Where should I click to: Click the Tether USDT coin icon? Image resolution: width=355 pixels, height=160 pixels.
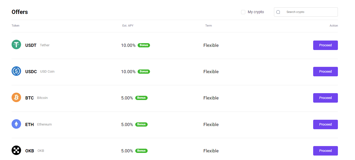pos(16,44)
